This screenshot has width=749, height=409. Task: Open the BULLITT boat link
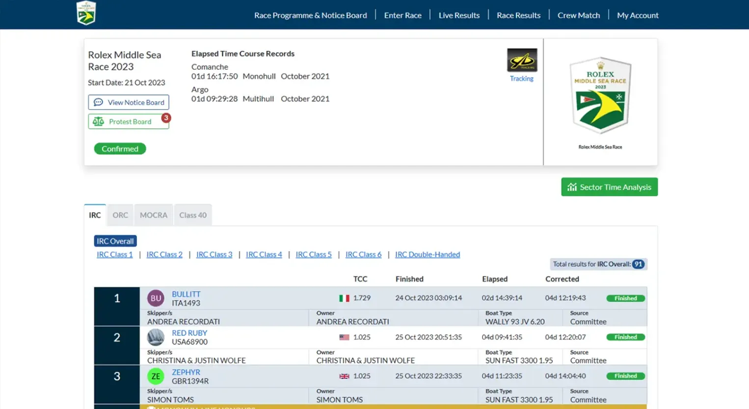tap(186, 294)
